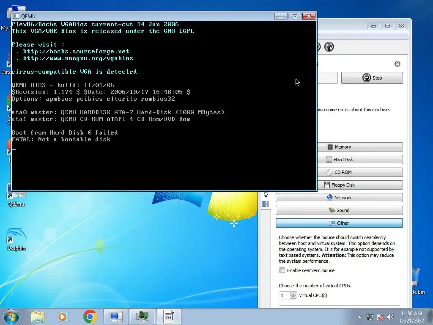This screenshot has width=433, height=325.
Task: Click the floppy icon on Floppy Disk button
Action: pos(327,185)
